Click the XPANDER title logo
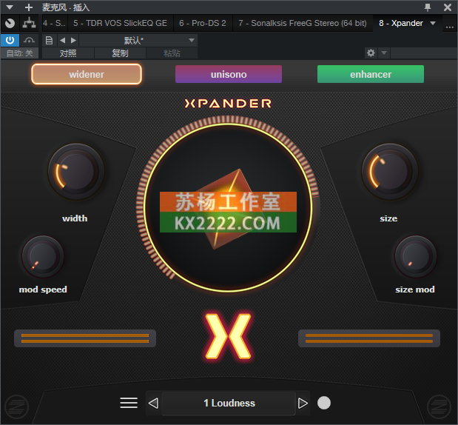The height and width of the screenshot is (425, 458). pos(228,103)
